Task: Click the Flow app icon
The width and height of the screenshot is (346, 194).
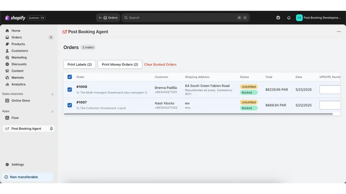Action: point(7,118)
